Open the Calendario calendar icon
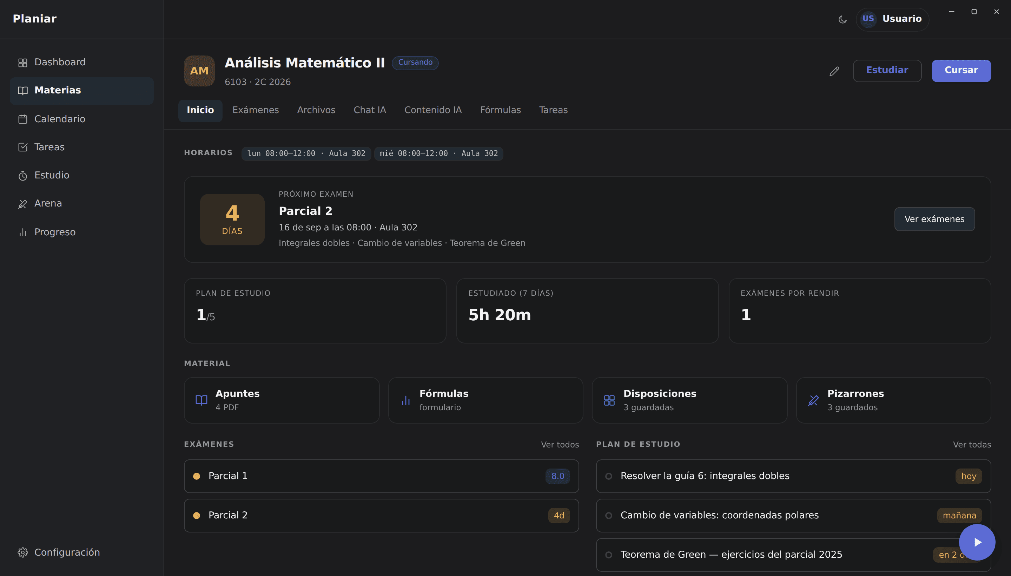The image size is (1011, 576). click(22, 119)
